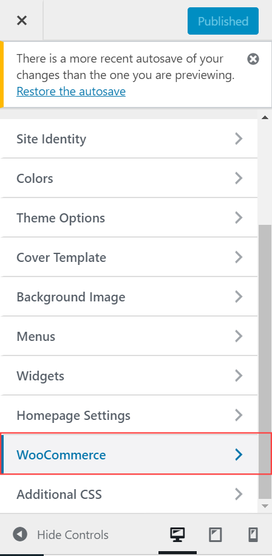
Task: Click the Hide Controls arrow icon
Action: 20,534
